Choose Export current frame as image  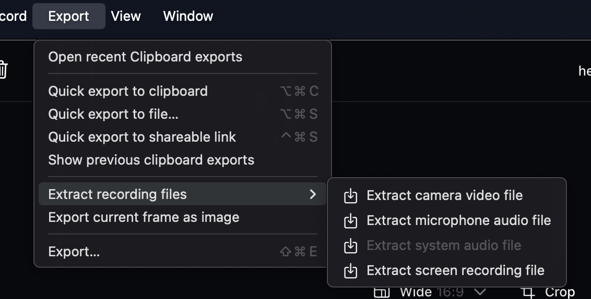[144, 217]
